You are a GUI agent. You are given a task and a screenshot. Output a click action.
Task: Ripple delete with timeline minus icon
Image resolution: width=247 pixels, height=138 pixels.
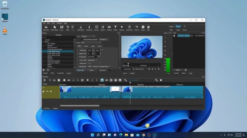[x=69, y=80]
